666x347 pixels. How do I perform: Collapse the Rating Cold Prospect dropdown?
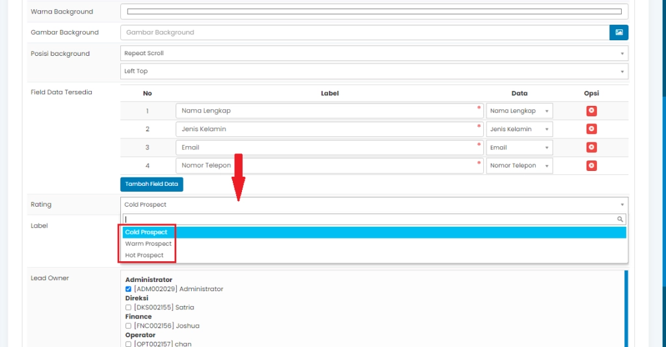point(374,205)
